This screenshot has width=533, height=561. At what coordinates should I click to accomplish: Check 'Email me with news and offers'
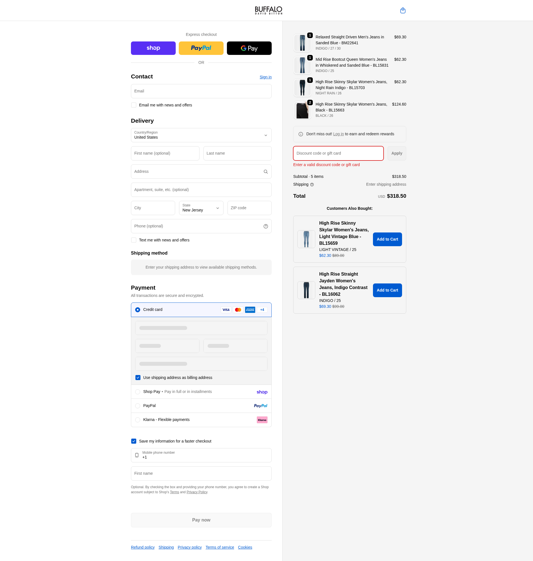133,105
